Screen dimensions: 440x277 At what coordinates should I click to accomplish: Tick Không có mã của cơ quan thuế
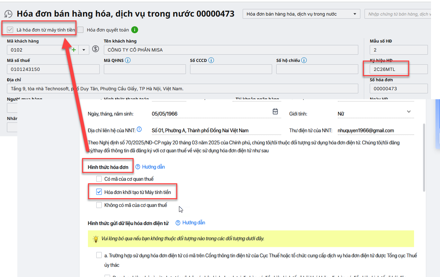[99, 205]
